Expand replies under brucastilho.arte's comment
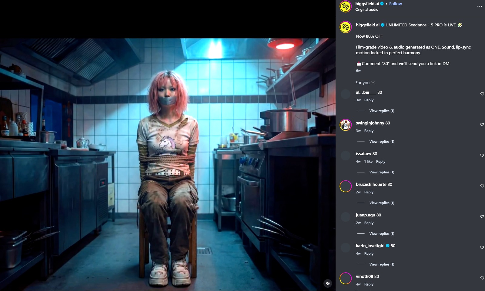Viewport: 485px width, 291px height. 382,203
